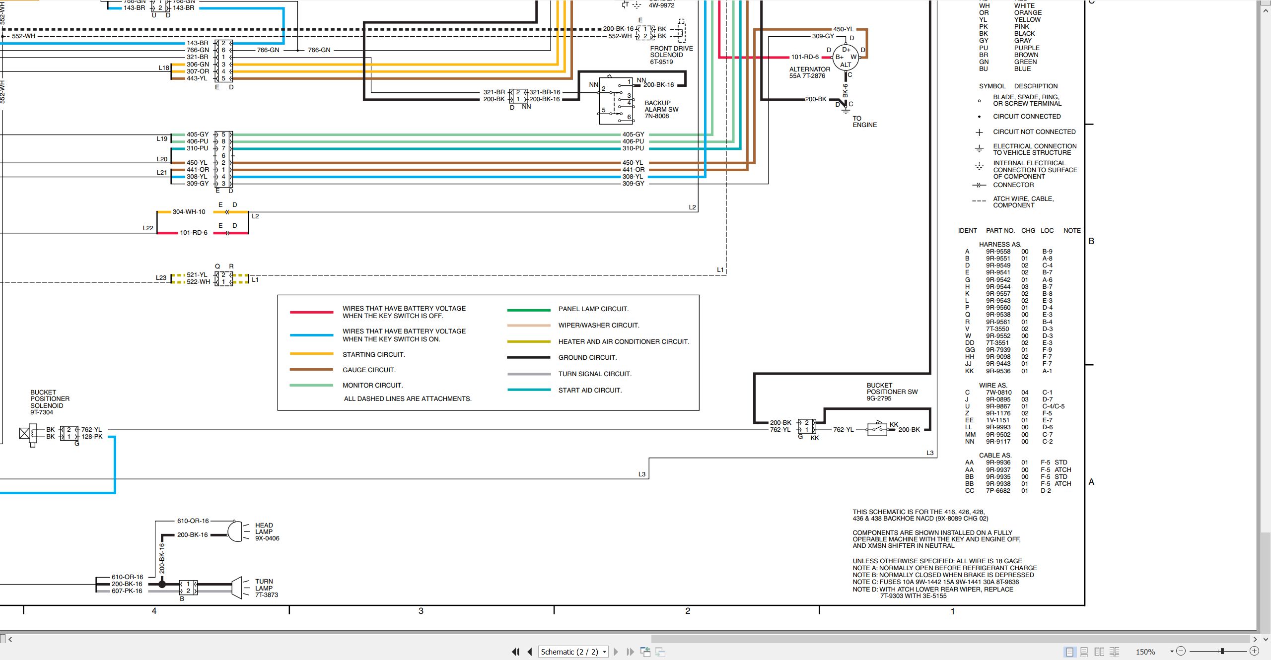Click the HEAD LAMP 9X-0406 label
The height and width of the screenshot is (660, 1271).
[x=267, y=531]
